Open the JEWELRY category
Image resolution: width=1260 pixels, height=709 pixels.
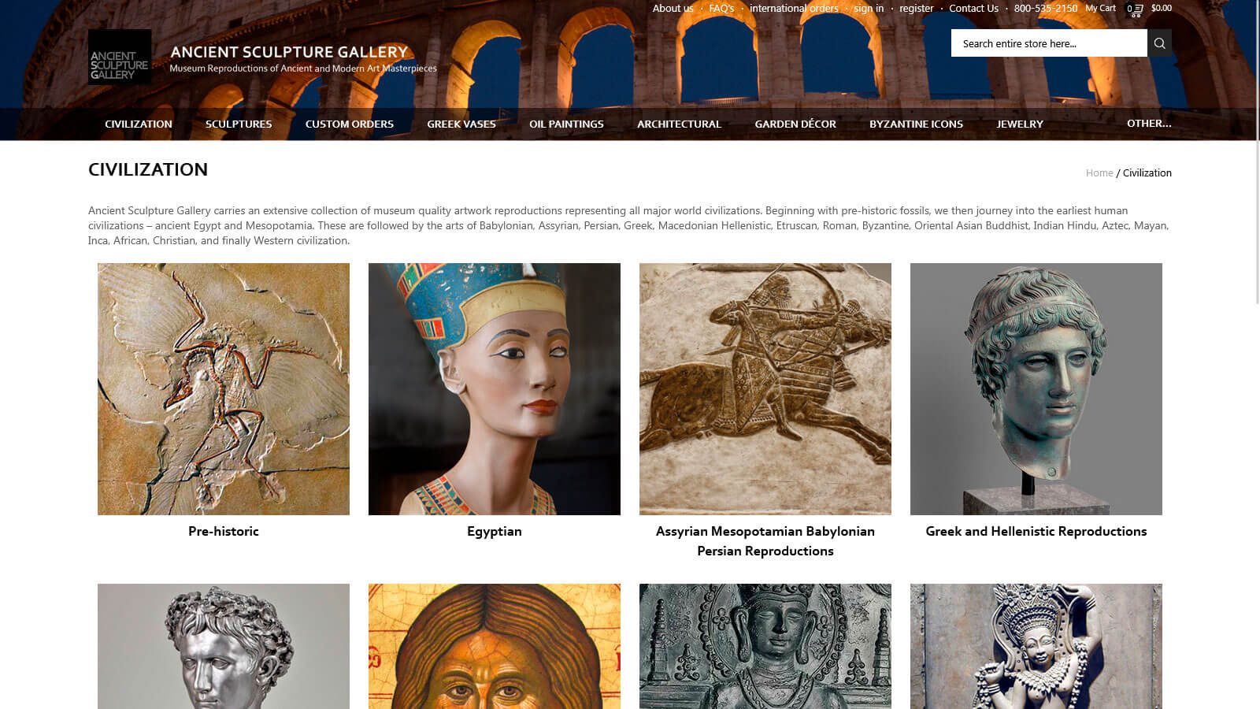1020,124
